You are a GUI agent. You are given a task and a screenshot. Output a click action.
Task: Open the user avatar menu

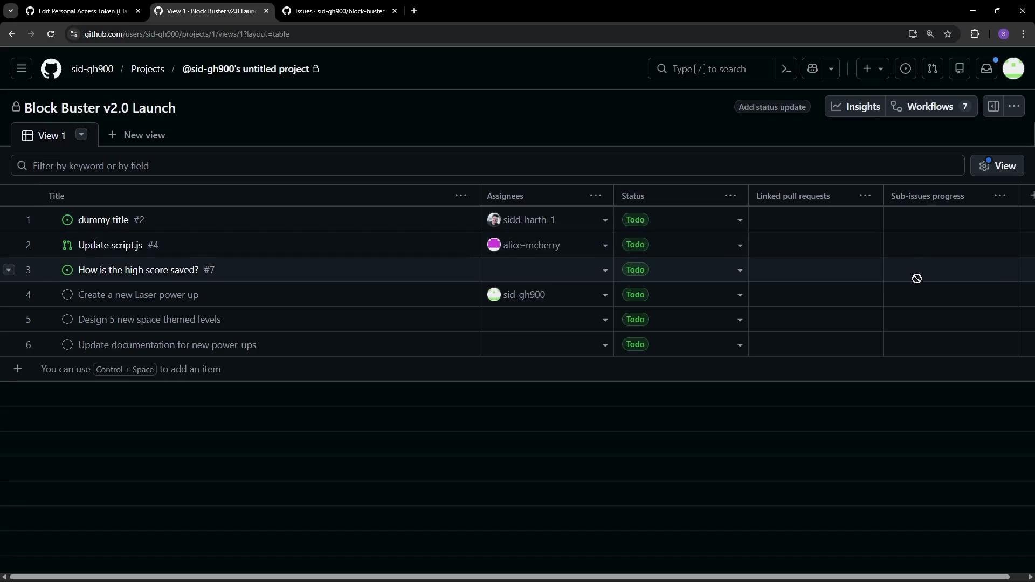(1013, 69)
